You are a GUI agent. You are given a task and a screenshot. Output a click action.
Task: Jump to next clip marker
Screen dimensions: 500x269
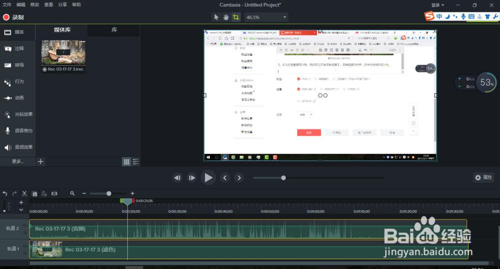[x=239, y=178]
